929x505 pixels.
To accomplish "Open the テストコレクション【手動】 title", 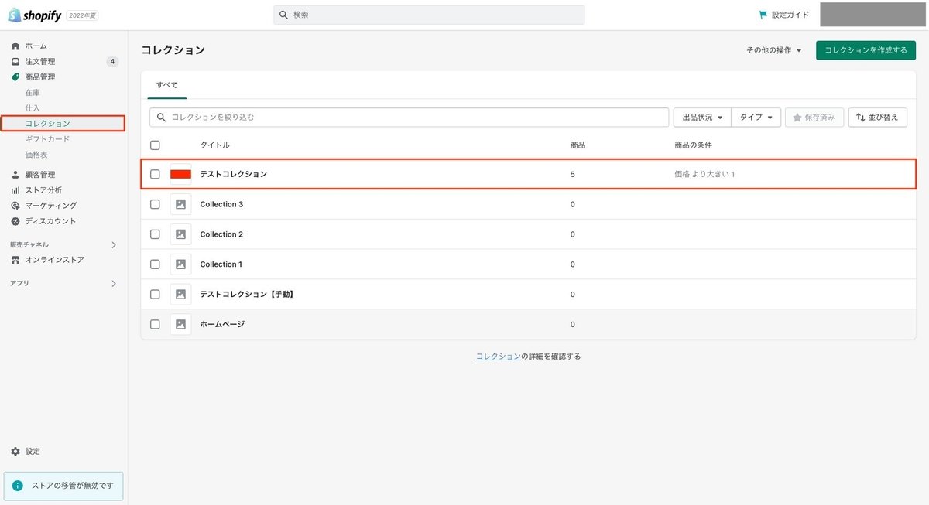I will coord(247,295).
